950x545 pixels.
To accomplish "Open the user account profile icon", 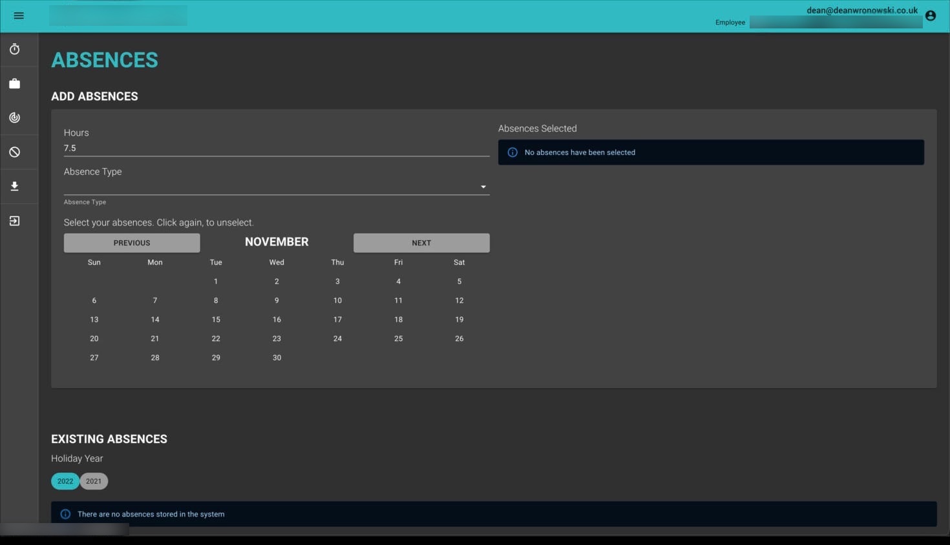I will [x=931, y=15].
